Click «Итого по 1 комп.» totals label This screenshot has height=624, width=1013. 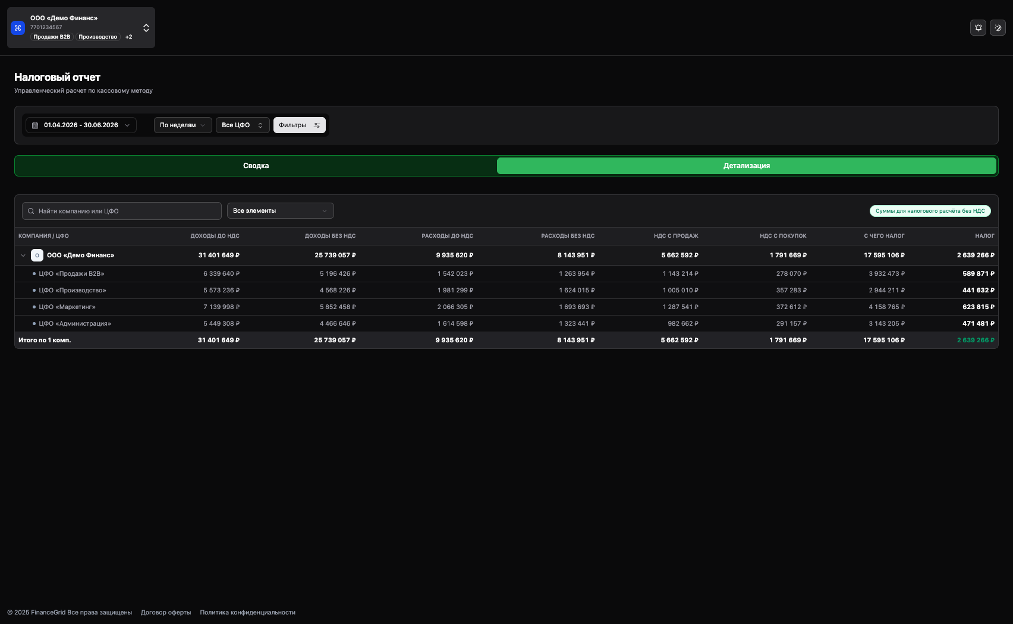pos(45,341)
